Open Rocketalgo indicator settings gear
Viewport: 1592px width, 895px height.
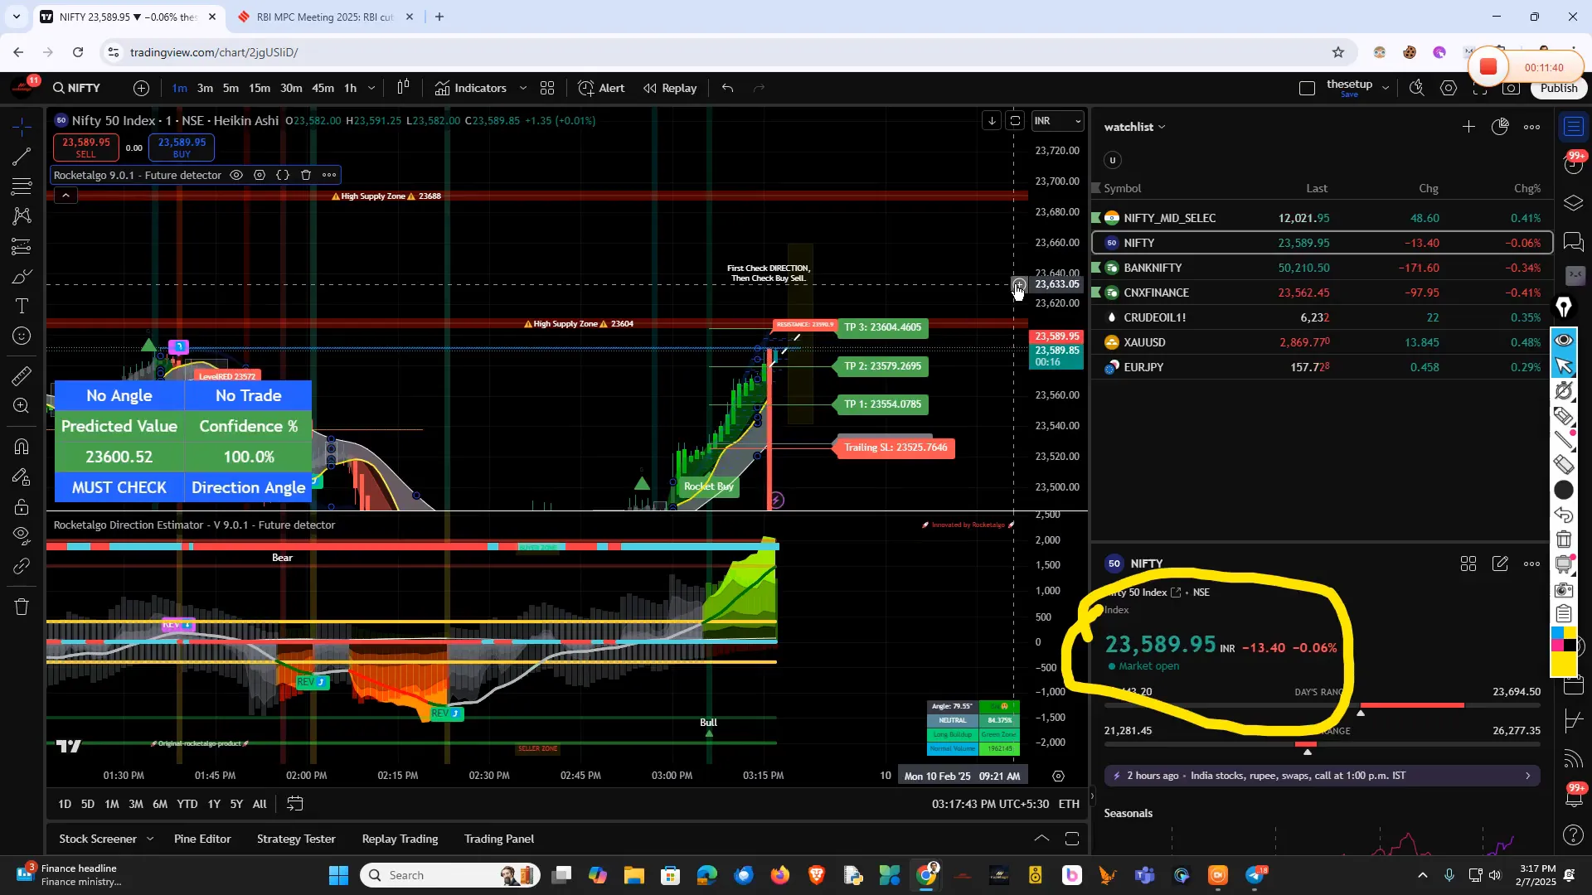point(260,175)
